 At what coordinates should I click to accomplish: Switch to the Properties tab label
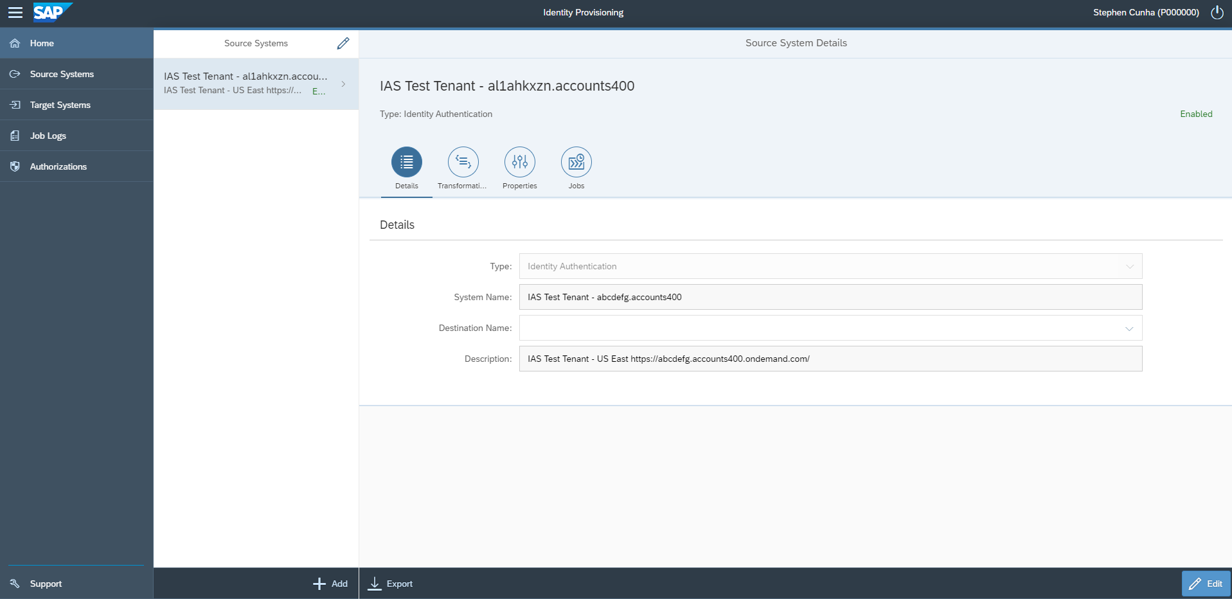(x=520, y=186)
